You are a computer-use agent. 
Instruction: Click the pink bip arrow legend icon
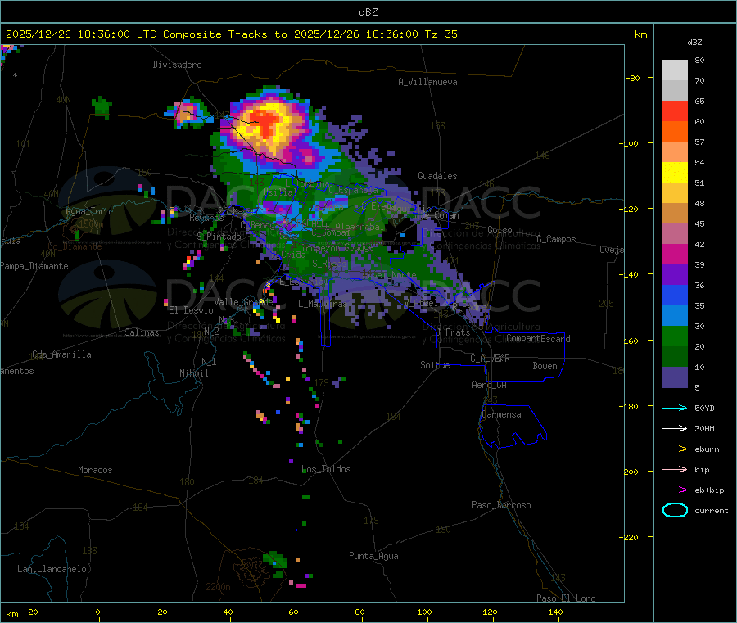(x=675, y=469)
